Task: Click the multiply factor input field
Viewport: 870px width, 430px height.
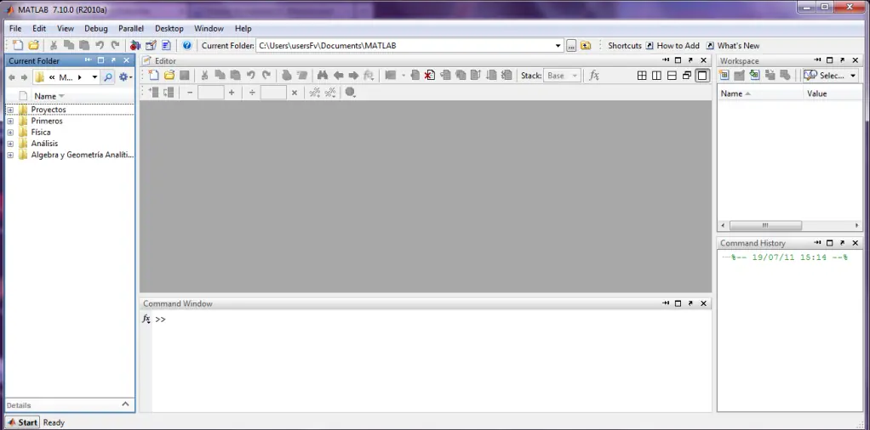Action: [x=273, y=93]
